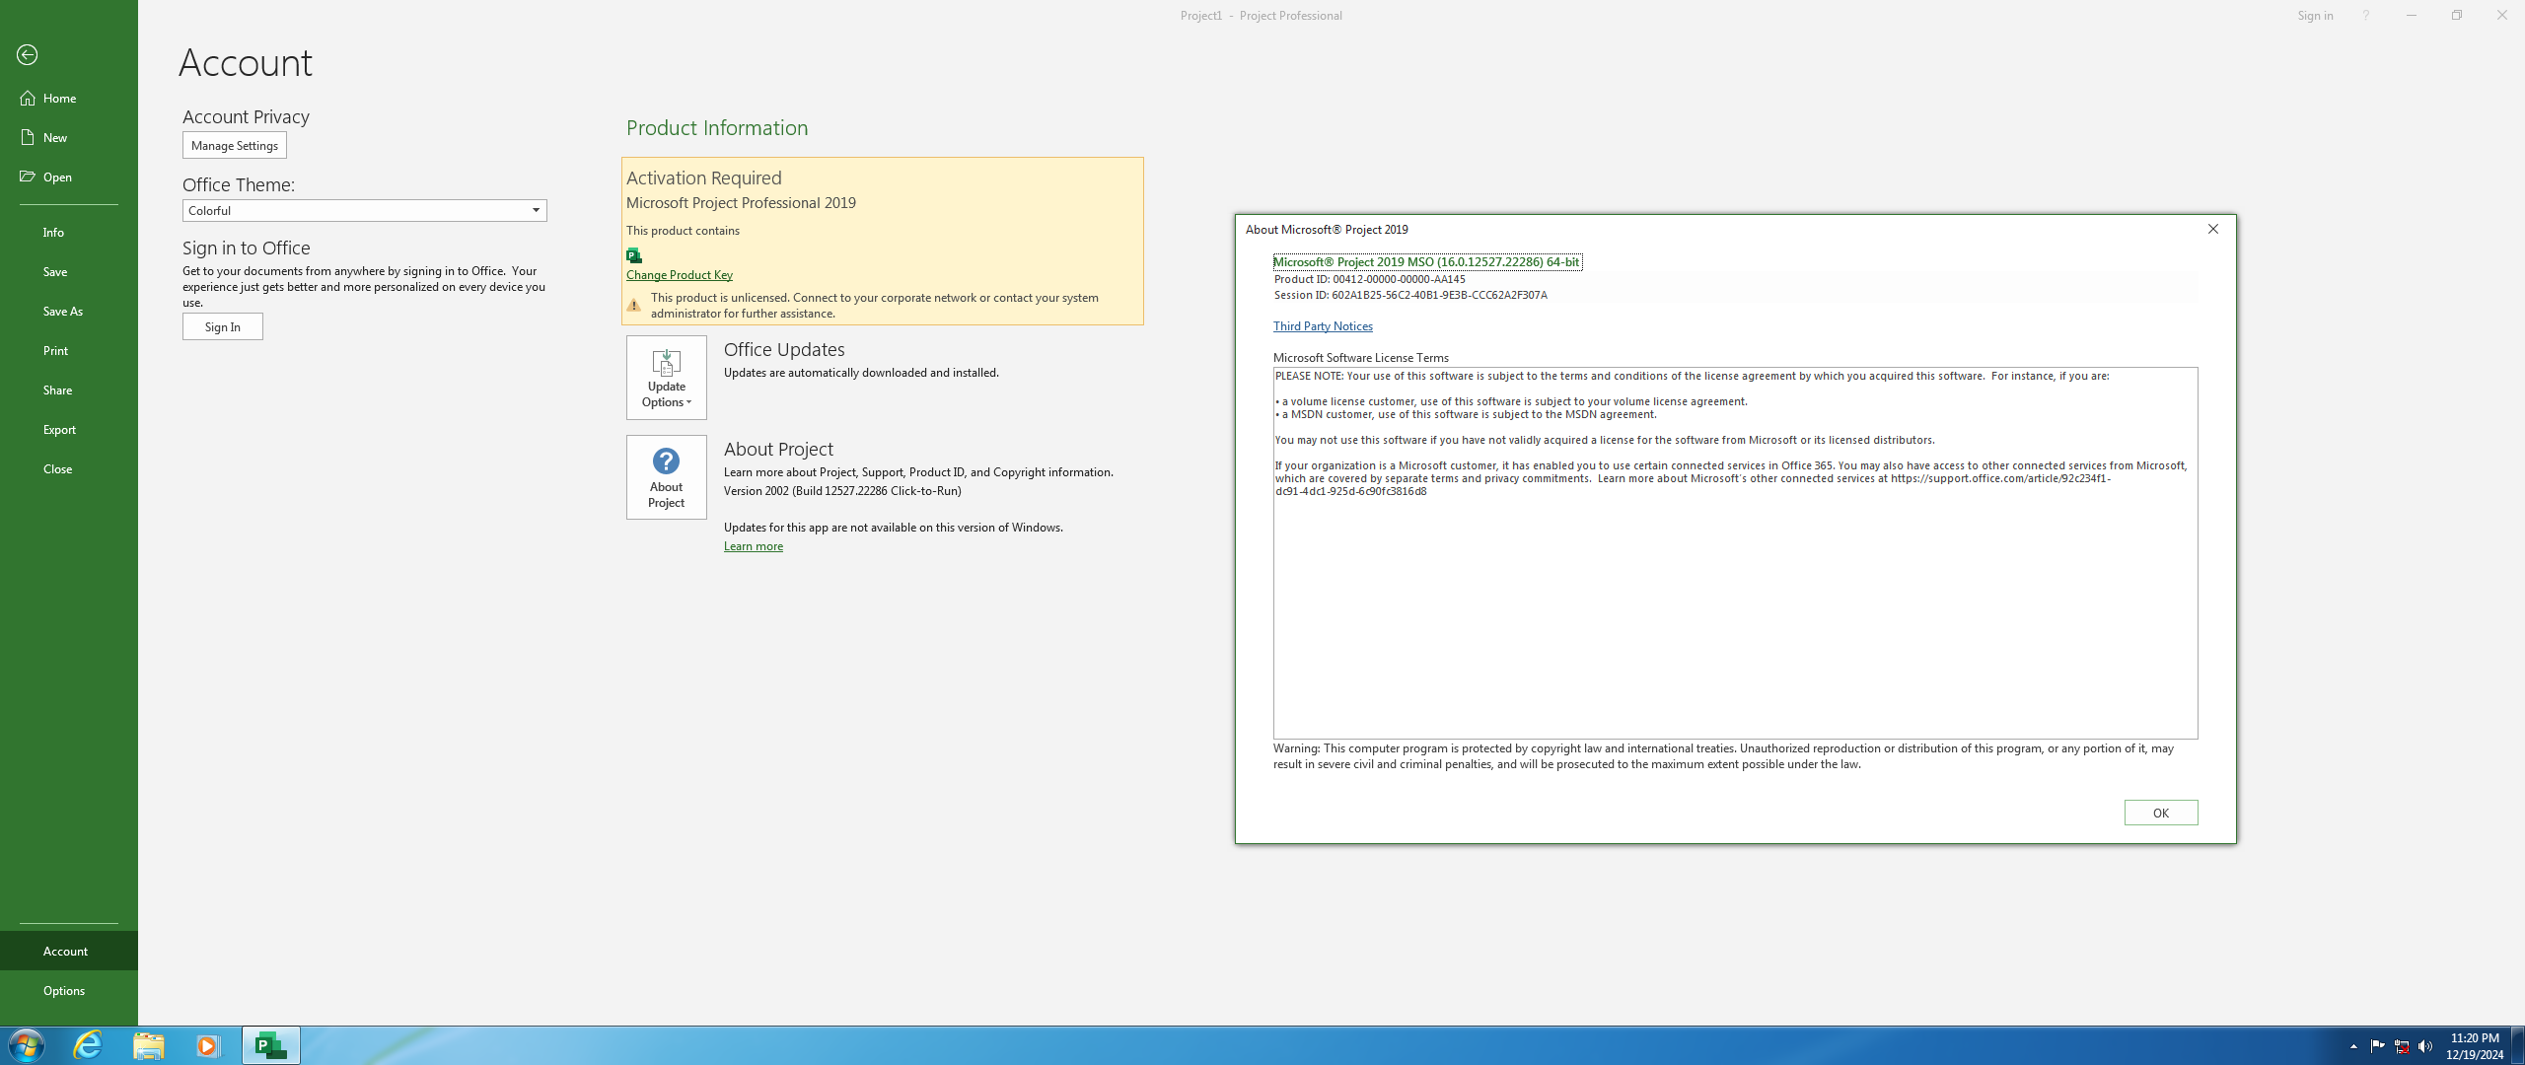The image size is (2525, 1065).
Task: Select Account in the sidebar
Action: point(69,951)
